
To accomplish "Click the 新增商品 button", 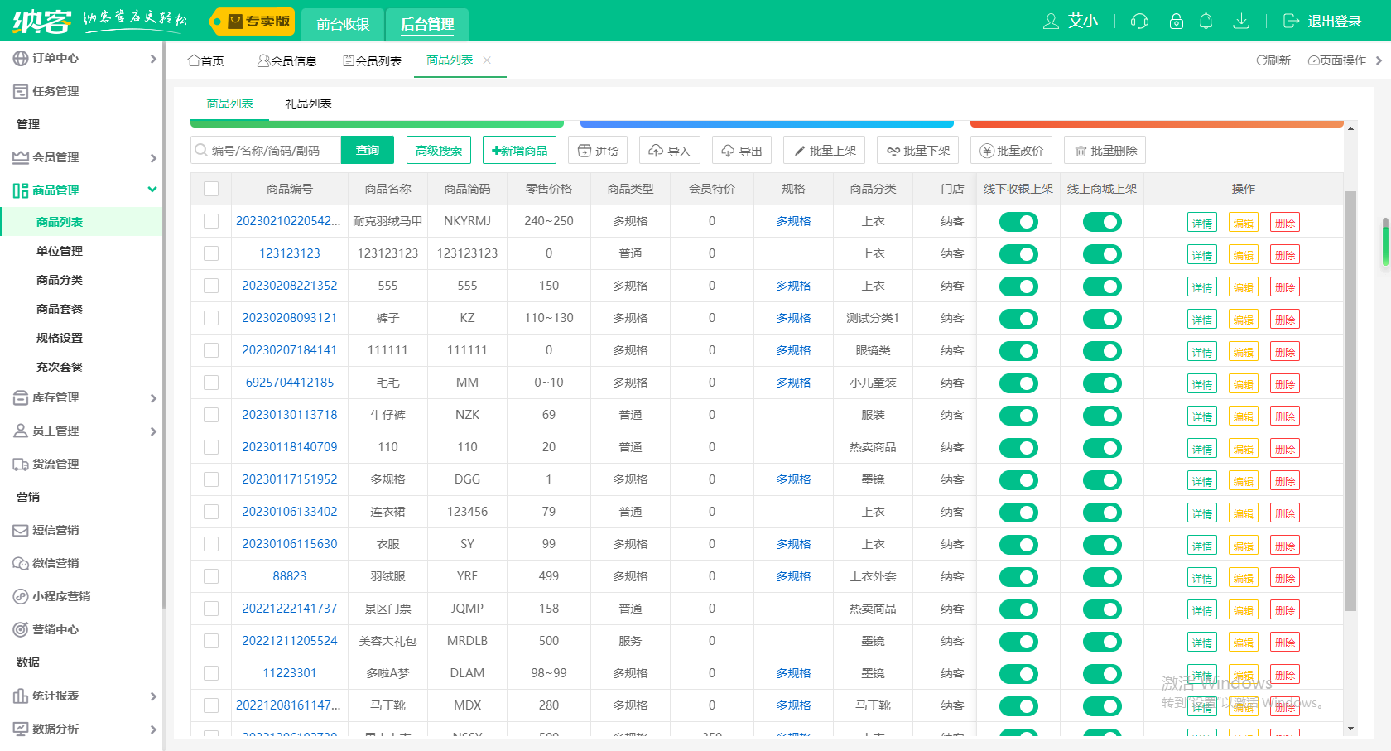I will point(519,150).
